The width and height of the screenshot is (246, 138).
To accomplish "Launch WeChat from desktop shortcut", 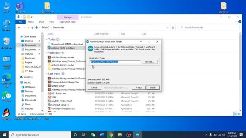I will click(x=7, y=97).
